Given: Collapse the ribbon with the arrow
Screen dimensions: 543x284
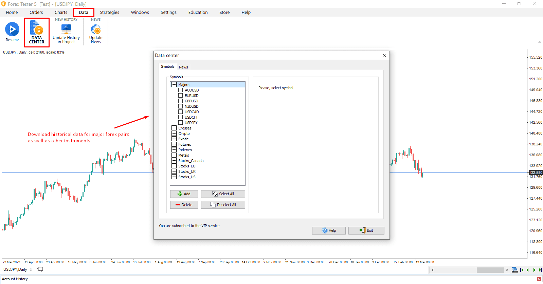Looking at the screenshot, I should point(540,42).
